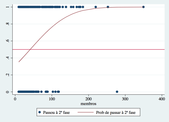
Task: Click the lone zero-valued point near 278 members
Action: 117,92
